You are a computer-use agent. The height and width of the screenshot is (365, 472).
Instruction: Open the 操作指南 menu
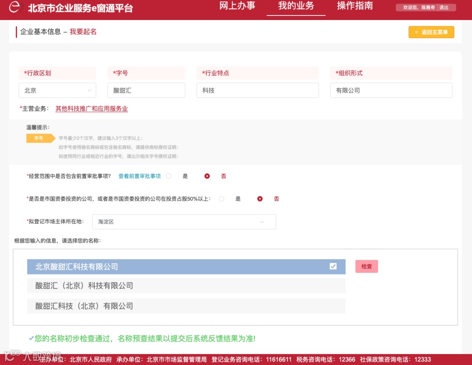tap(355, 6)
